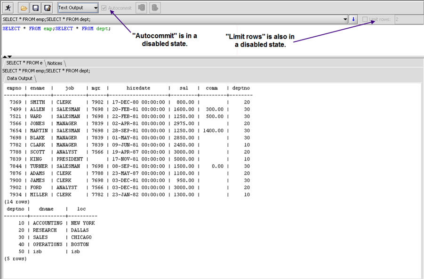Click employee name 'TURNER'

[39, 166]
